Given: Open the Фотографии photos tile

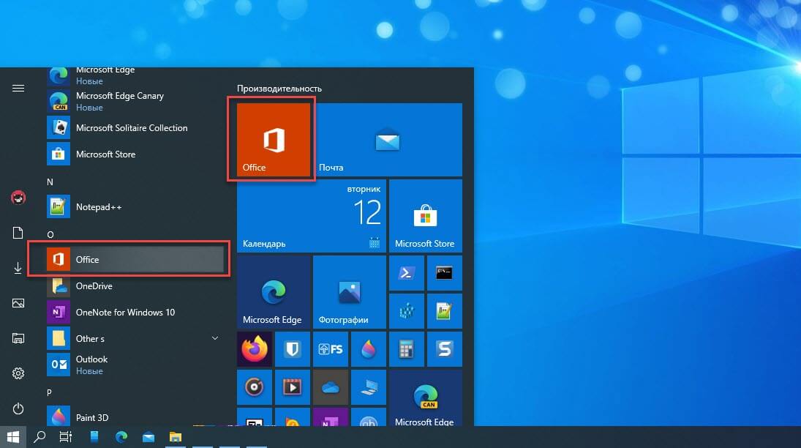Looking at the screenshot, I should 349,291.
